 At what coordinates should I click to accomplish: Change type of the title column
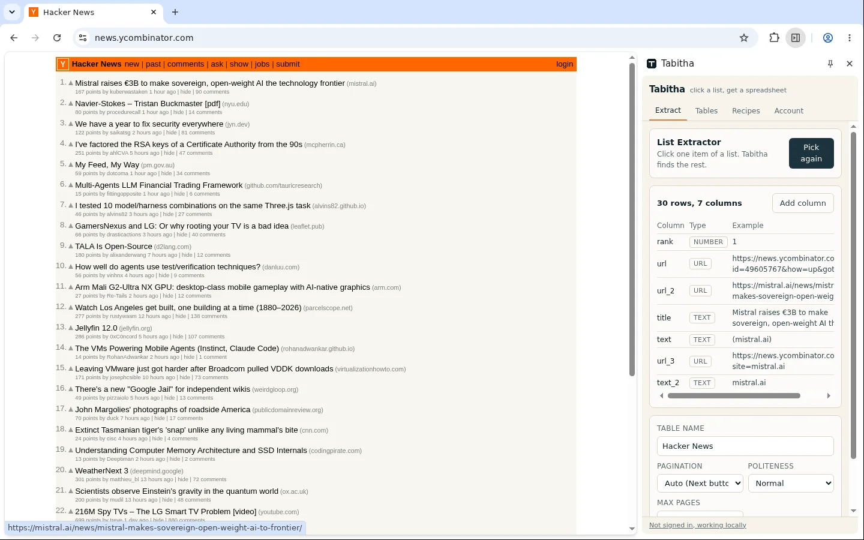pyautogui.click(x=702, y=318)
